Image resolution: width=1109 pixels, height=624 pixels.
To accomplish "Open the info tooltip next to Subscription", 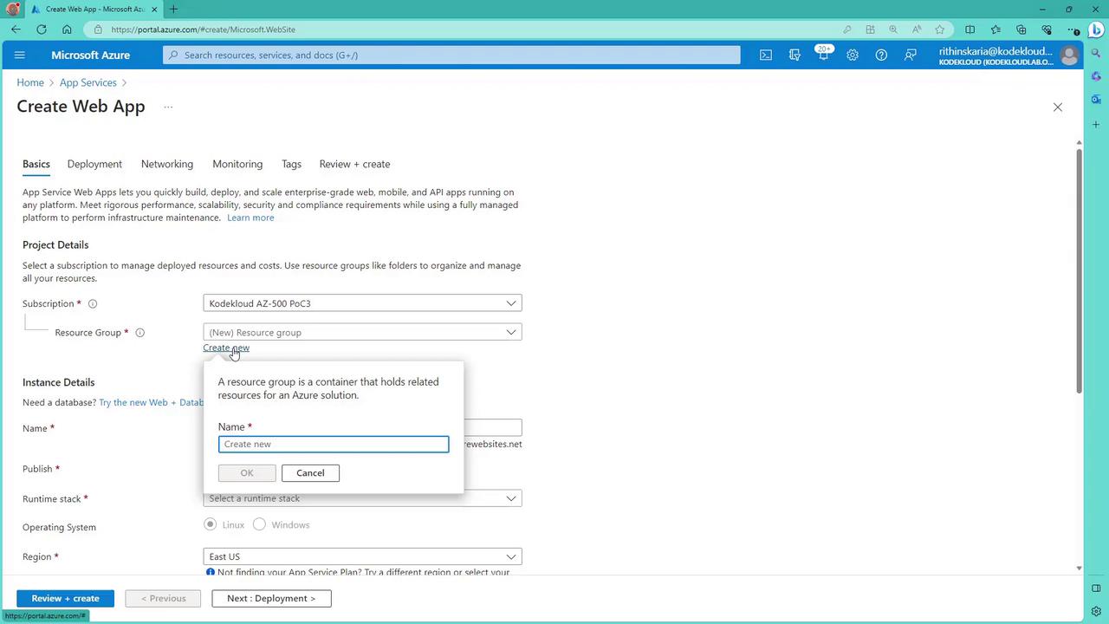I will (x=93, y=304).
